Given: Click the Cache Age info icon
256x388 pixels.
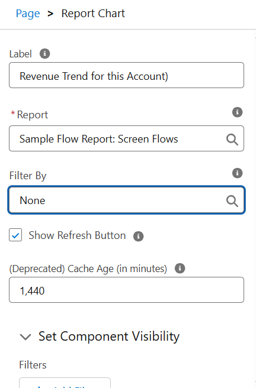Looking at the screenshot, I should coord(180,269).
